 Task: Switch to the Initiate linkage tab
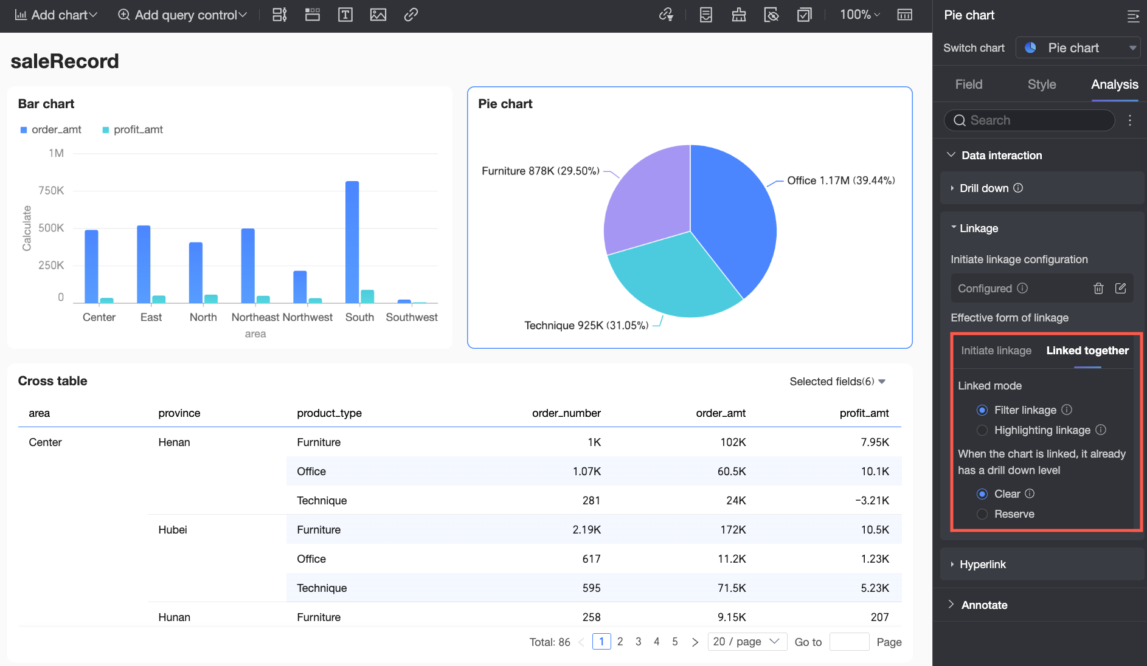coord(996,351)
